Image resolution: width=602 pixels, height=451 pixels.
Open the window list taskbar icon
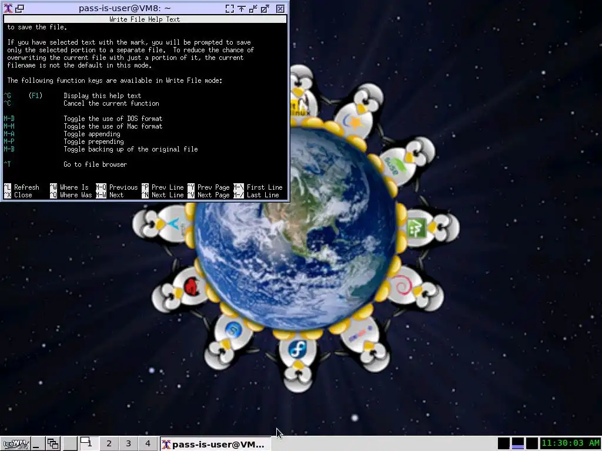pos(53,444)
